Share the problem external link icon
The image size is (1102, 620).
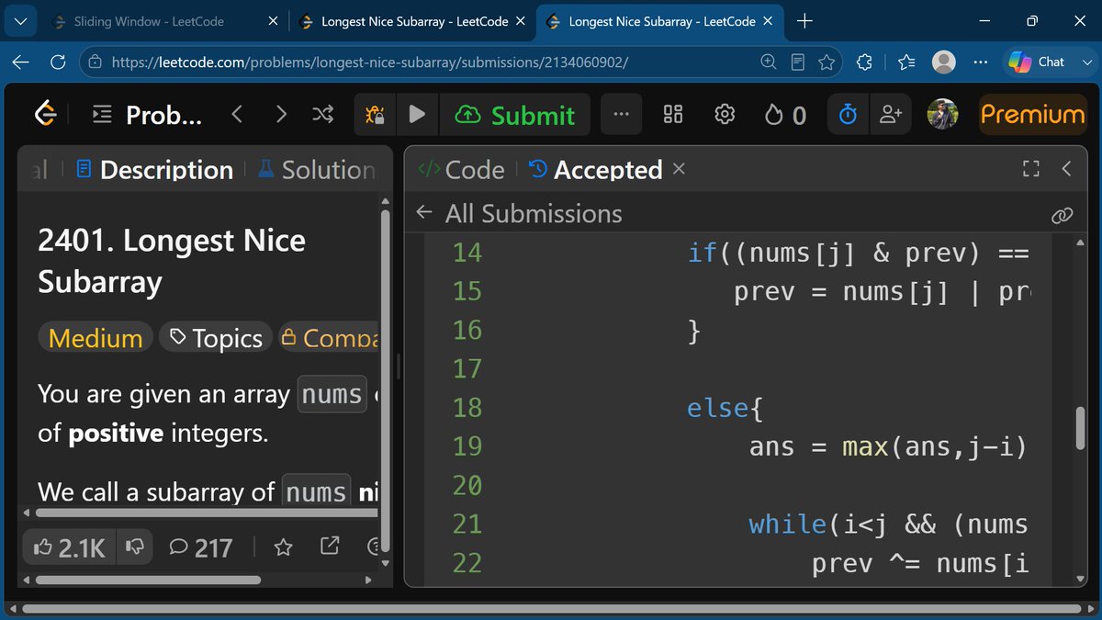(329, 547)
